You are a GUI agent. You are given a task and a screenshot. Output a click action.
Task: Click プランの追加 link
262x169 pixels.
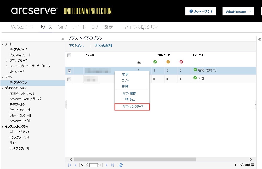[x=103, y=46]
